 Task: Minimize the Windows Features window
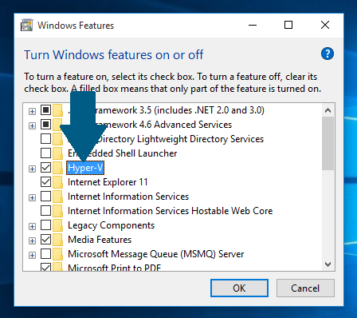[253, 25]
